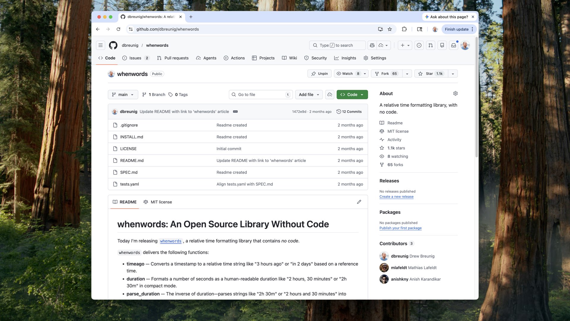
Task: Expand the Add file dropdown
Action: (x=309, y=95)
